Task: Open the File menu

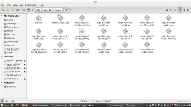Action: coord(3,5)
